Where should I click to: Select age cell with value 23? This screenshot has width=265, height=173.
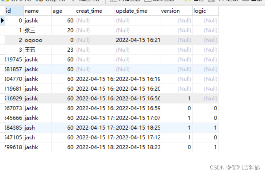tap(63, 50)
